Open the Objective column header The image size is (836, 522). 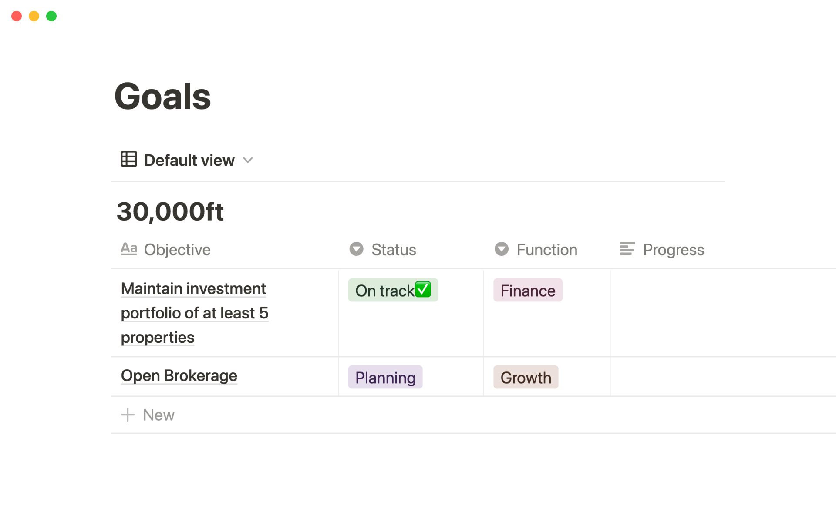[177, 250]
